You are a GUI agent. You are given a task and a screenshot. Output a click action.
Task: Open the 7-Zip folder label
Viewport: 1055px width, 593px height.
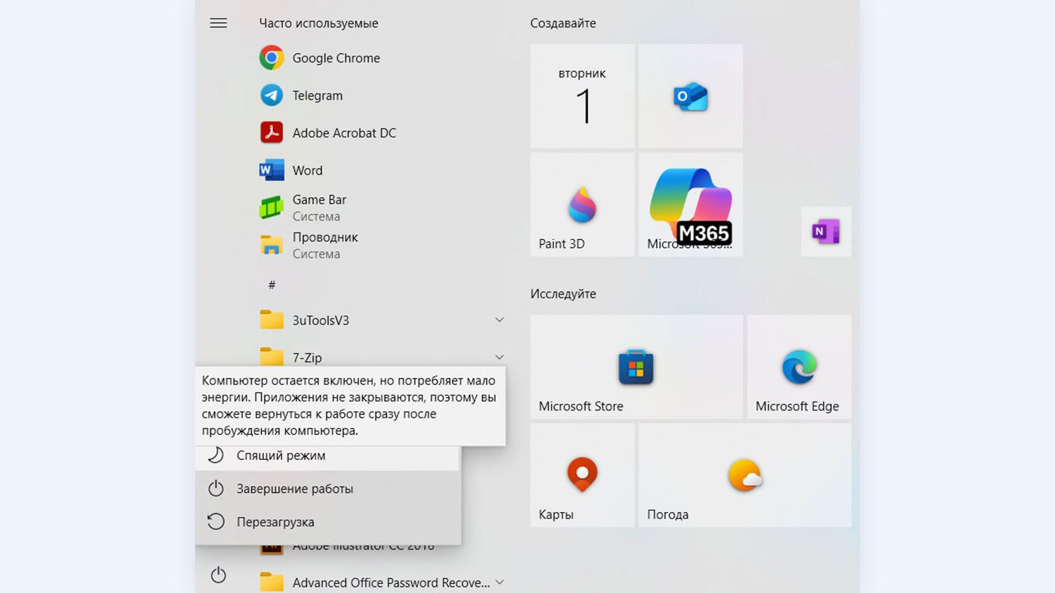(x=307, y=357)
